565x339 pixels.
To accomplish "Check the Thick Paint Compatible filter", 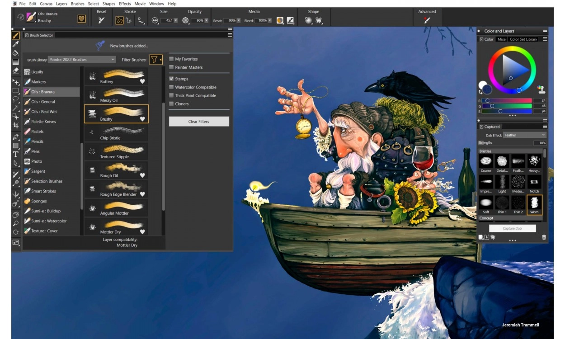I will click(x=171, y=95).
